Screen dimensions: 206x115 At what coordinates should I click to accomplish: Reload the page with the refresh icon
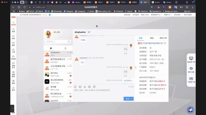coord(25,7)
